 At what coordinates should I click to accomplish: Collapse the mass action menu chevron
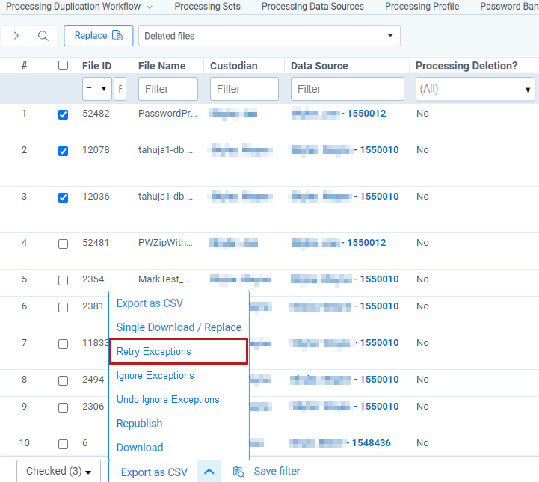(209, 472)
